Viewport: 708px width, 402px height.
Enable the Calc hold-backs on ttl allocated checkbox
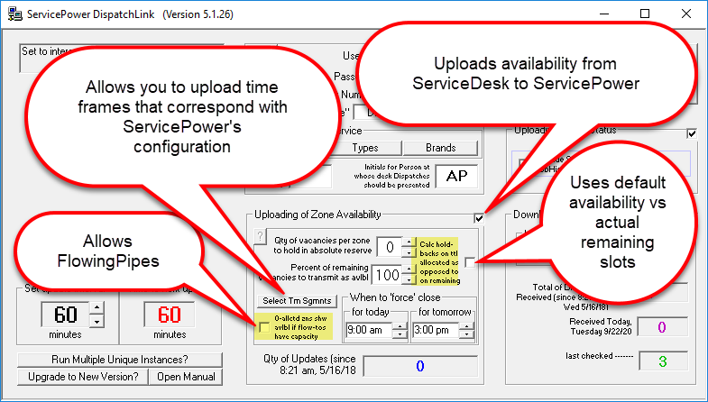pos(470,262)
